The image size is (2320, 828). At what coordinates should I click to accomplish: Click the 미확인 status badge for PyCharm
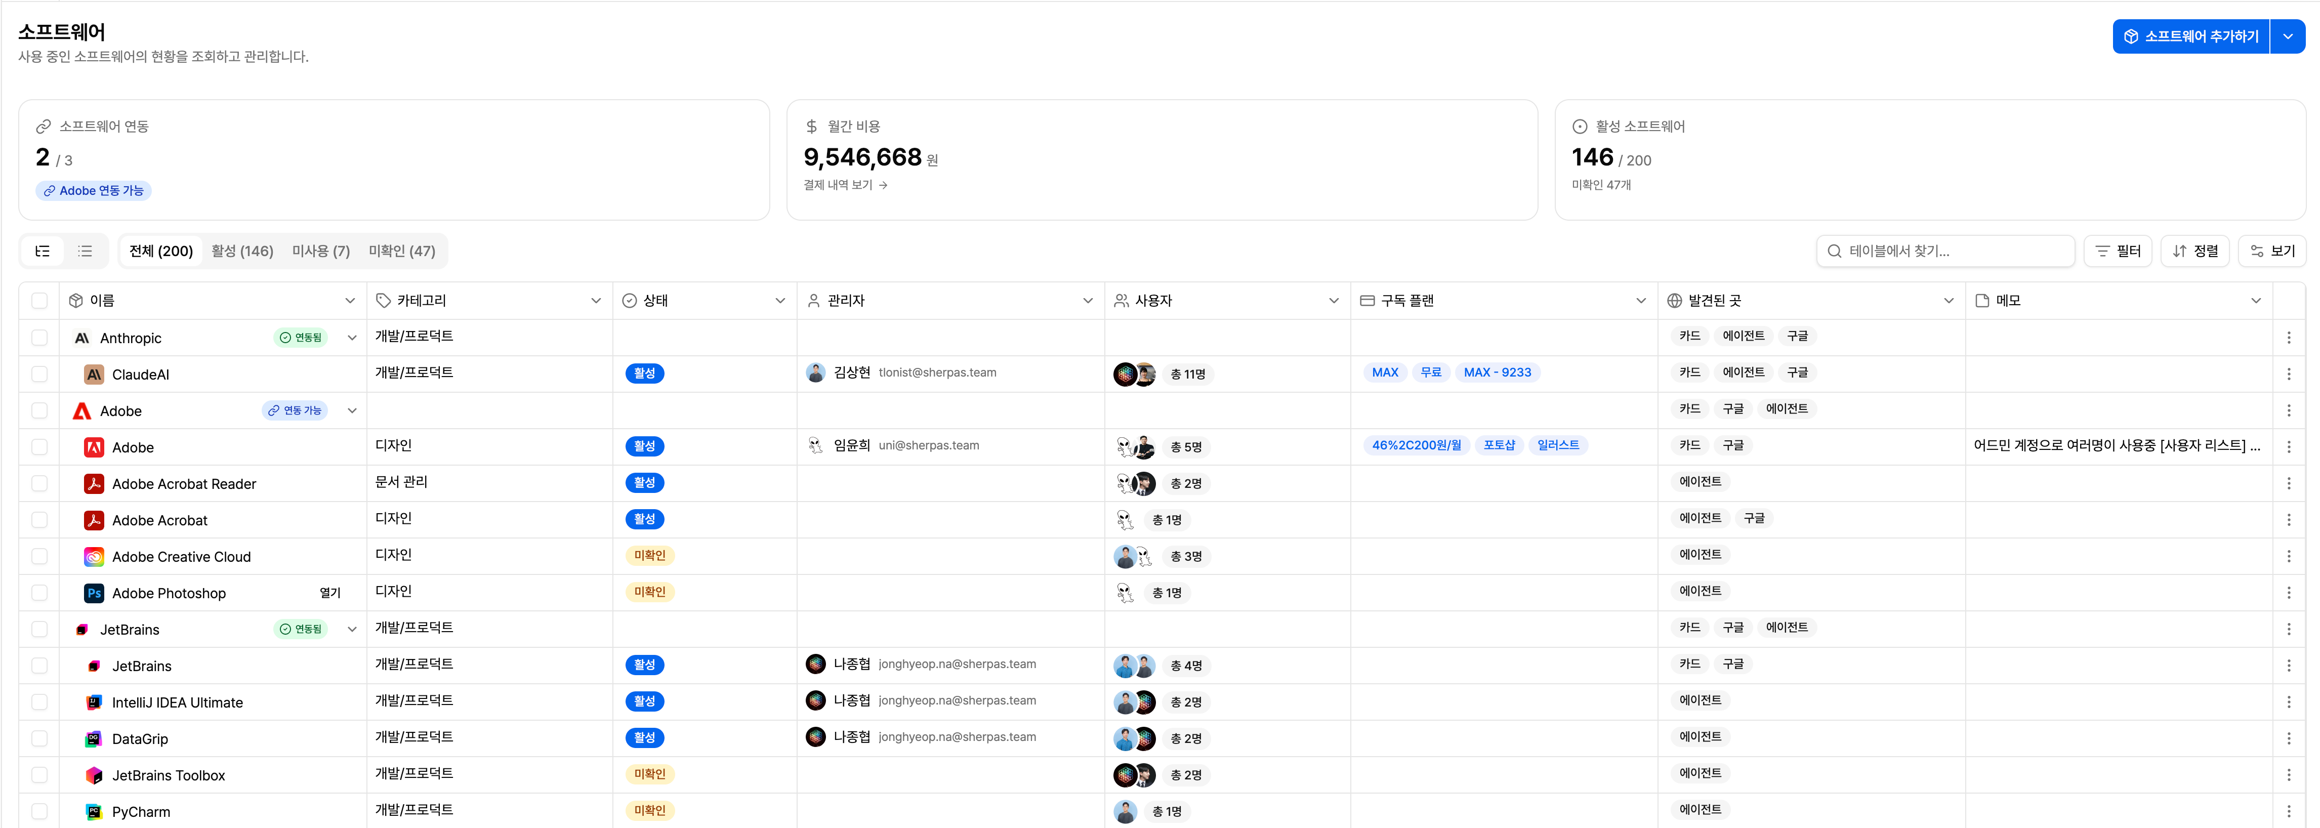pos(649,811)
